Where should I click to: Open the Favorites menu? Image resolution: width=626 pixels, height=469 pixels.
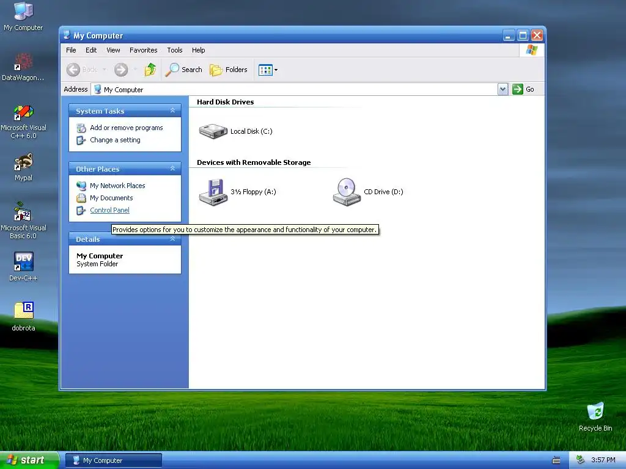(x=143, y=50)
